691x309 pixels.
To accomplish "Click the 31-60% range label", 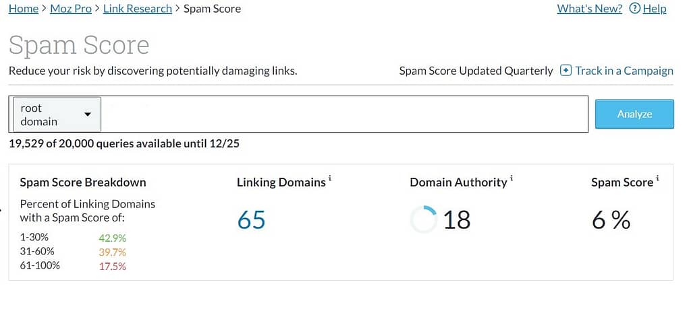I will pyautogui.click(x=37, y=251).
